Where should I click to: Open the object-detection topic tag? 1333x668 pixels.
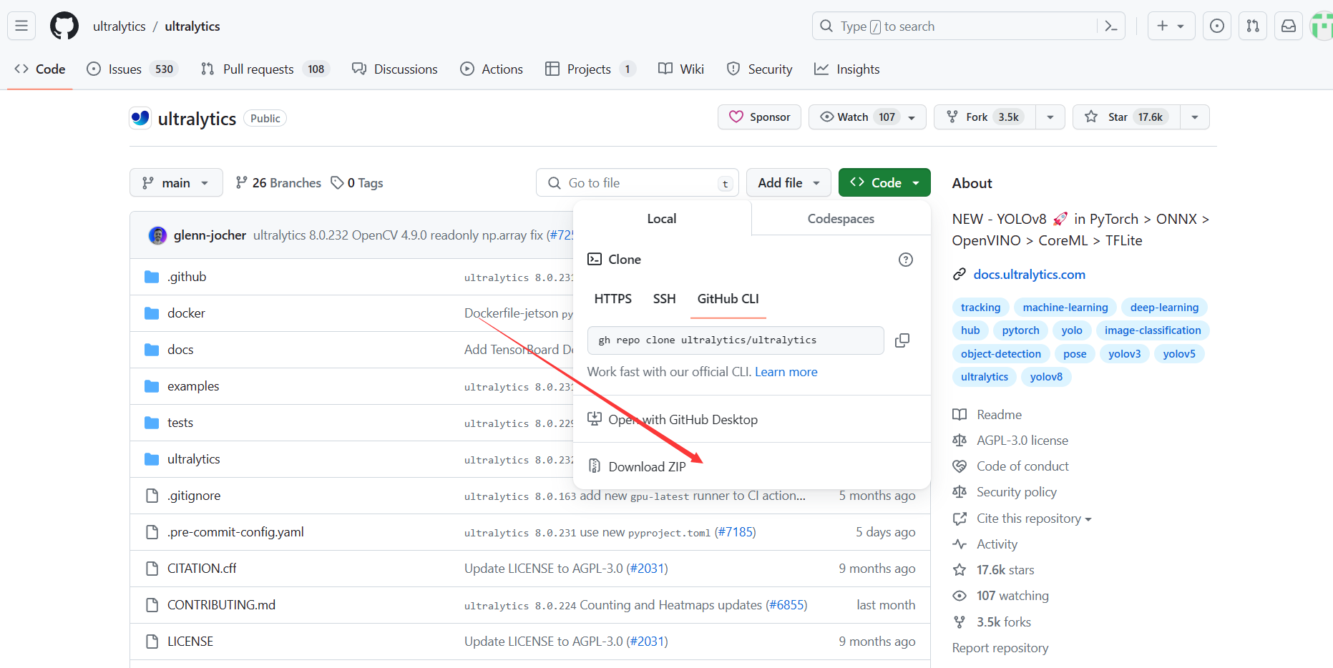click(x=1001, y=354)
